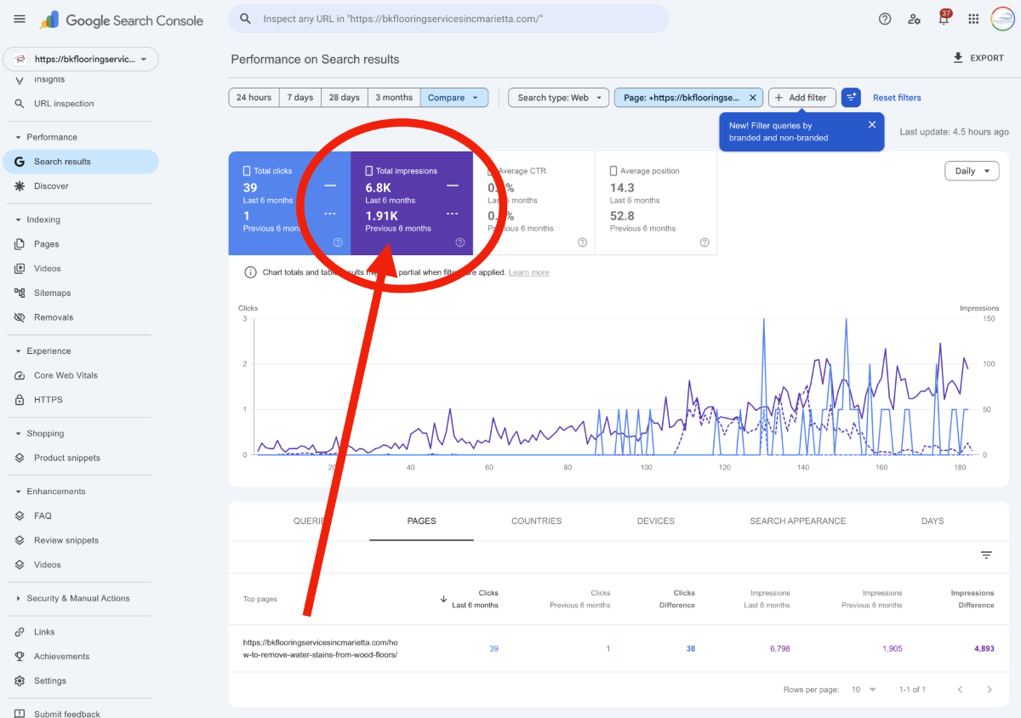1021x718 pixels.
Task: Go to previous page arrow in table
Action: (x=961, y=689)
